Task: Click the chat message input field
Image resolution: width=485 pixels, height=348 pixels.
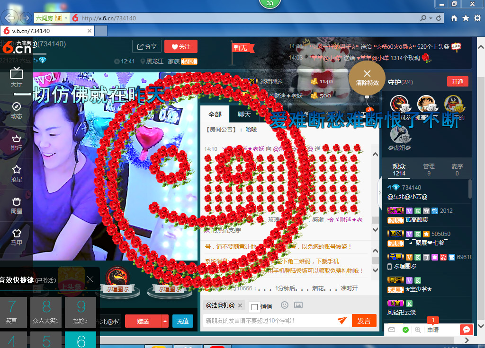Action: tap(269, 321)
